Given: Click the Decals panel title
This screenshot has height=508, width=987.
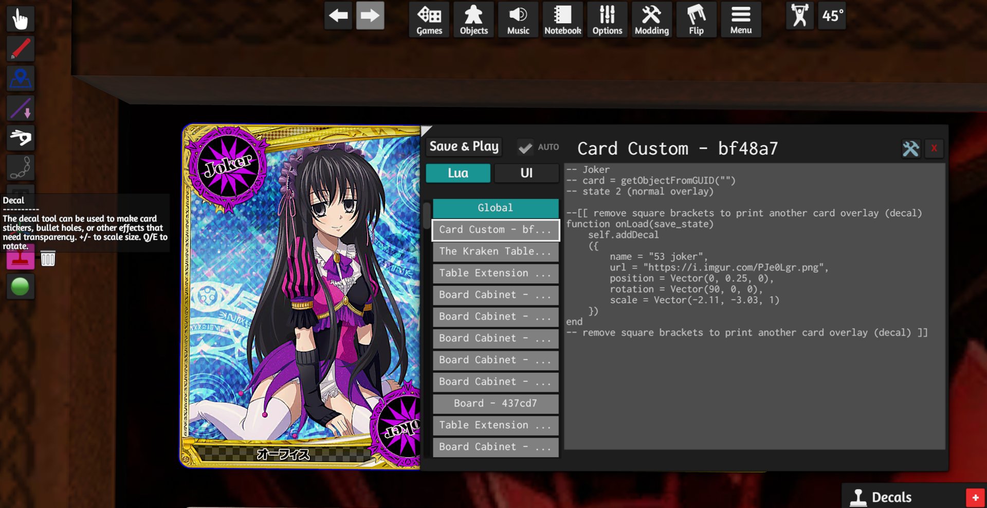Looking at the screenshot, I should pos(891,497).
